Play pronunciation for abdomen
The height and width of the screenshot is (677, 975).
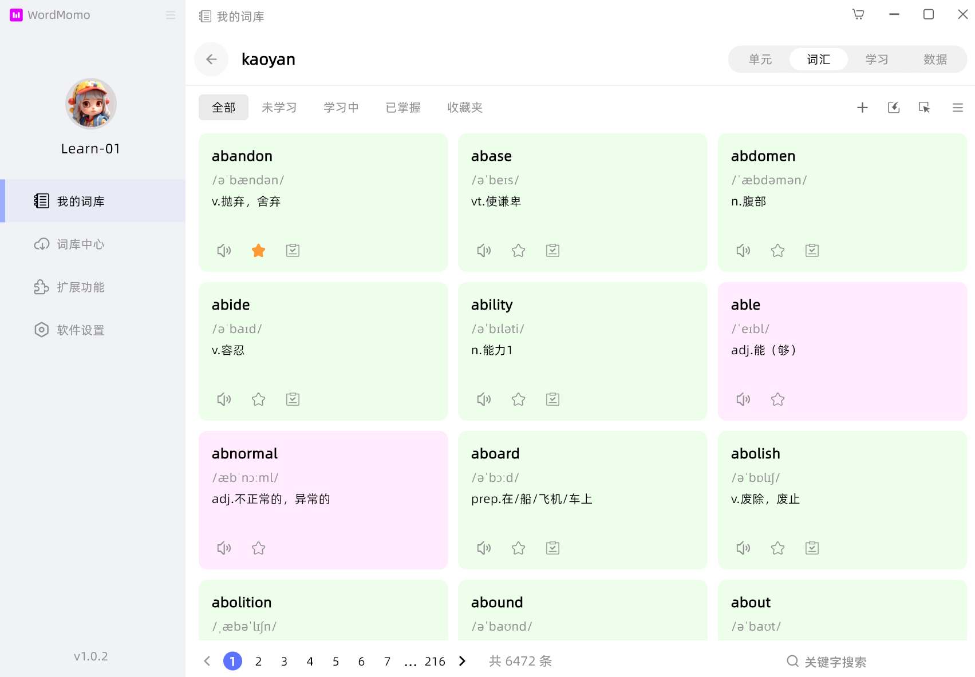tap(743, 251)
